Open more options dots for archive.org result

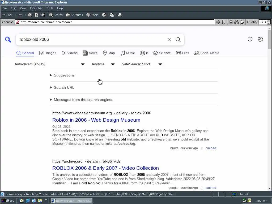coord(202,188)
